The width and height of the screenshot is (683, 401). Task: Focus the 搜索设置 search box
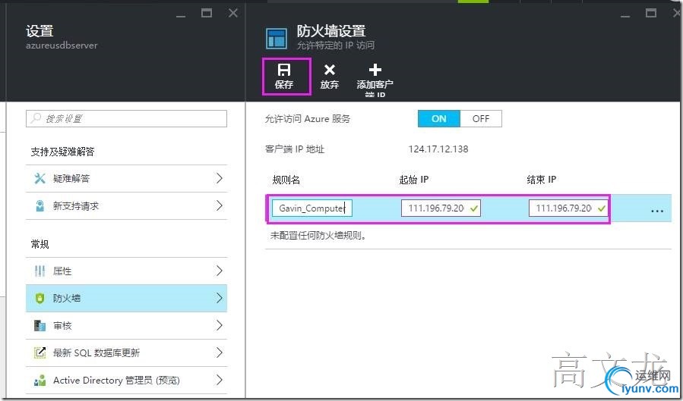126,118
